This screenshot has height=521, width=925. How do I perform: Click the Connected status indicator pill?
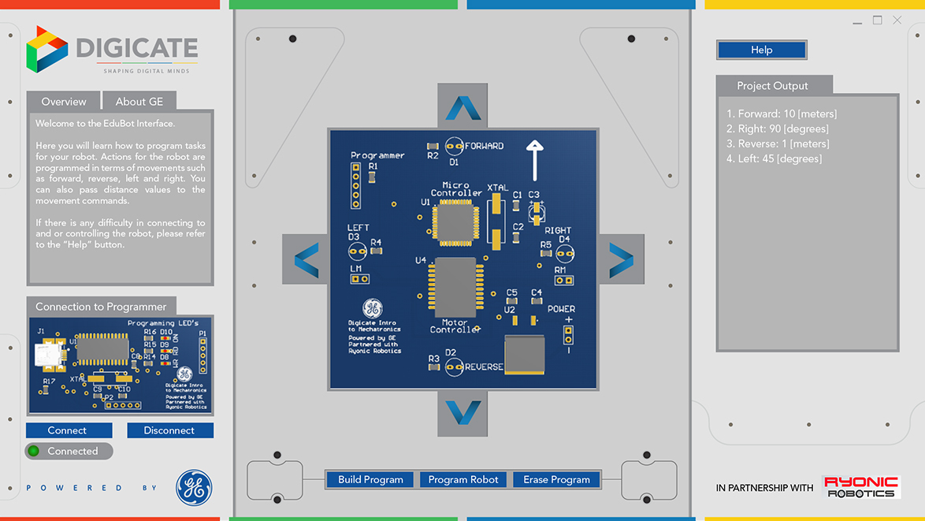click(x=69, y=451)
